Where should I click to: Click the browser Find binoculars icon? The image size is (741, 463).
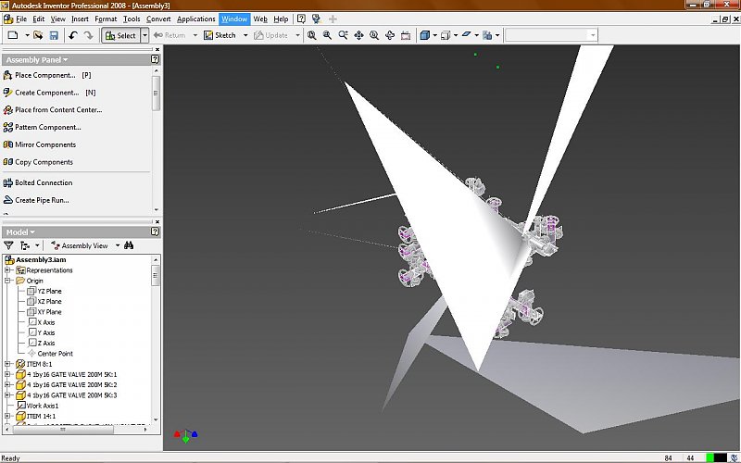coord(129,245)
